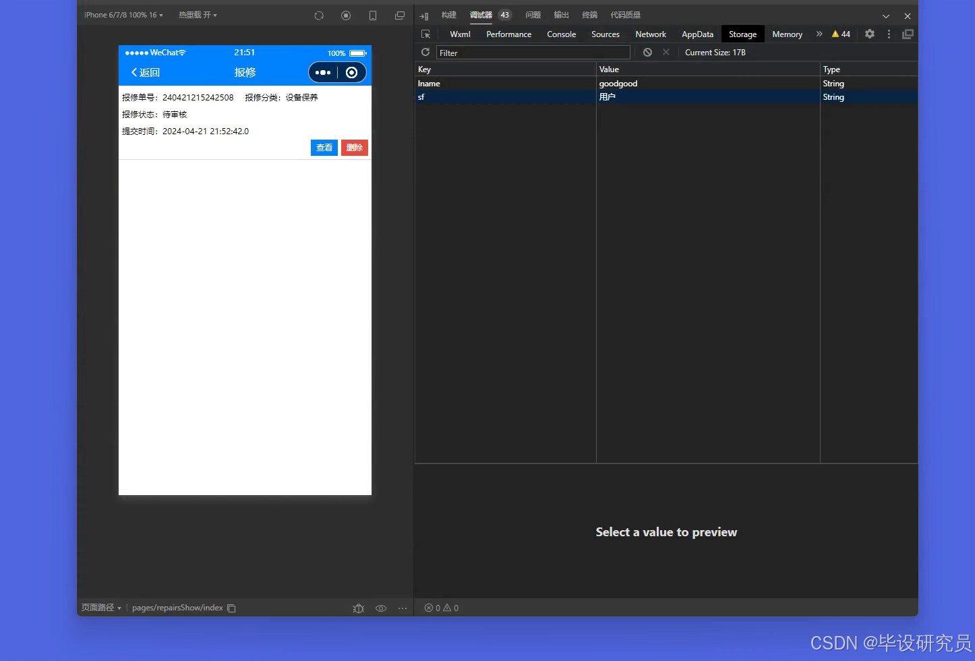Click the error and warning counter
The image size is (975, 661).
(442, 608)
